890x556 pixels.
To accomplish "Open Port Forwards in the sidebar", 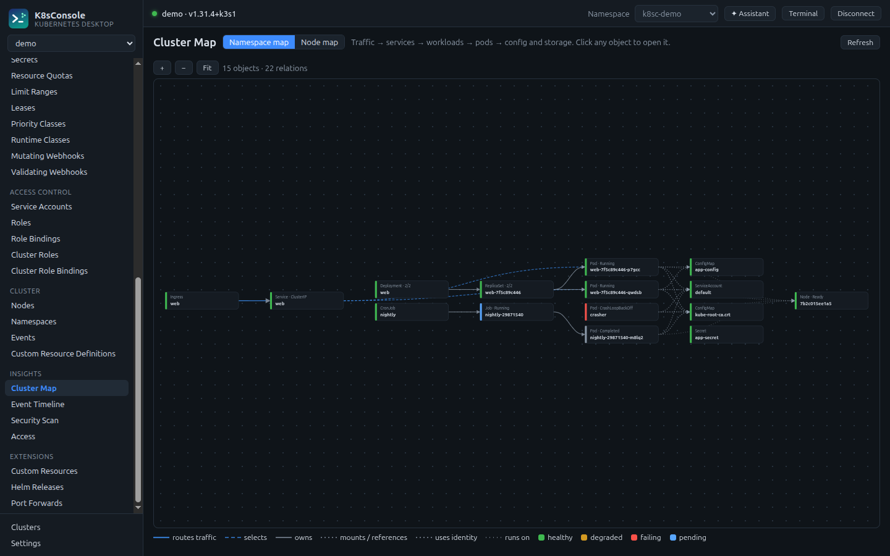I will [67, 503].
